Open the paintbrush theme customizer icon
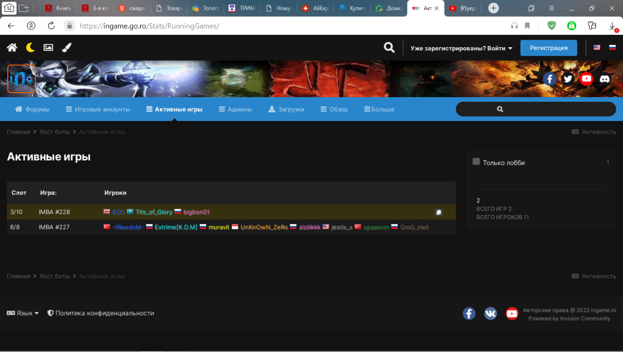 [x=66, y=48]
